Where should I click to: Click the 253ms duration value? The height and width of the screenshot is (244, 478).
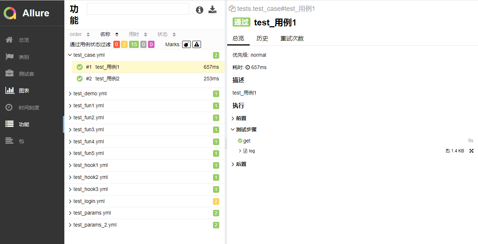click(211, 79)
